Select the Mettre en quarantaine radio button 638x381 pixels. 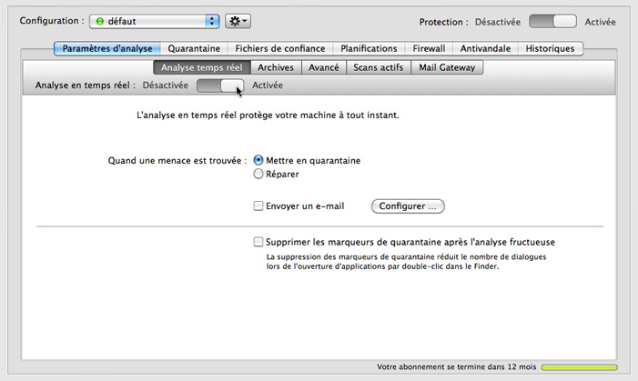click(x=258, y=160)
